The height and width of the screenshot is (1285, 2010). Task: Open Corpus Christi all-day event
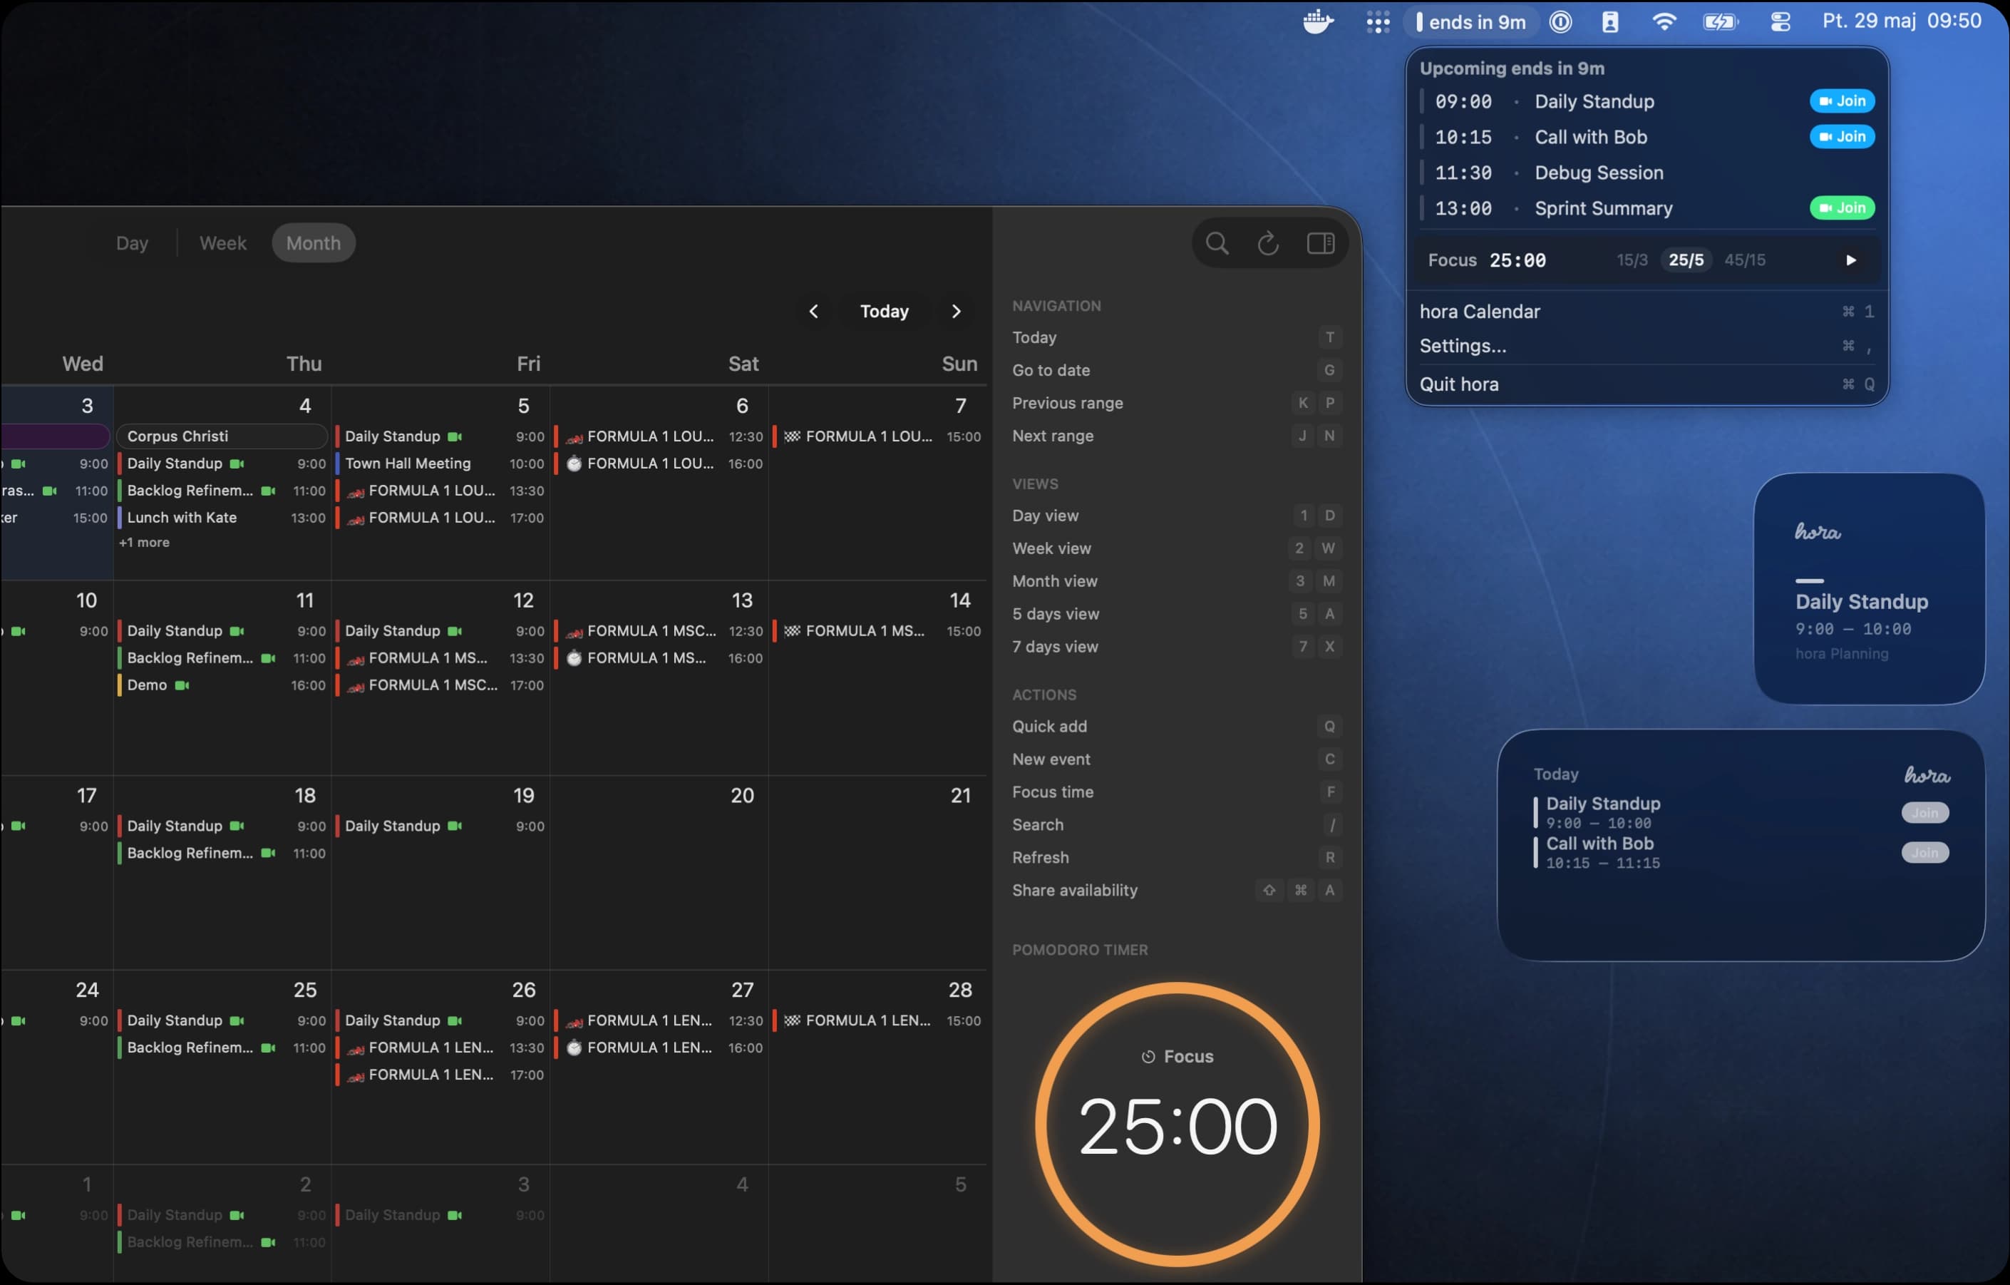coord(222,436)
